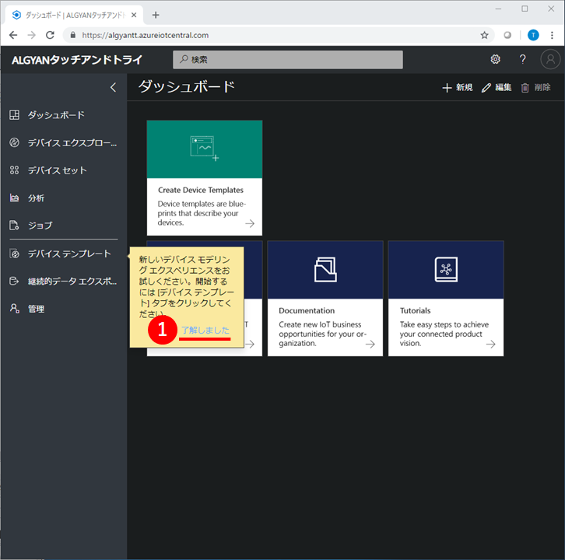This screenshot has width=565, height=560.
Task: Click the administration person icon in sidebar
Action: click(15, 309)
